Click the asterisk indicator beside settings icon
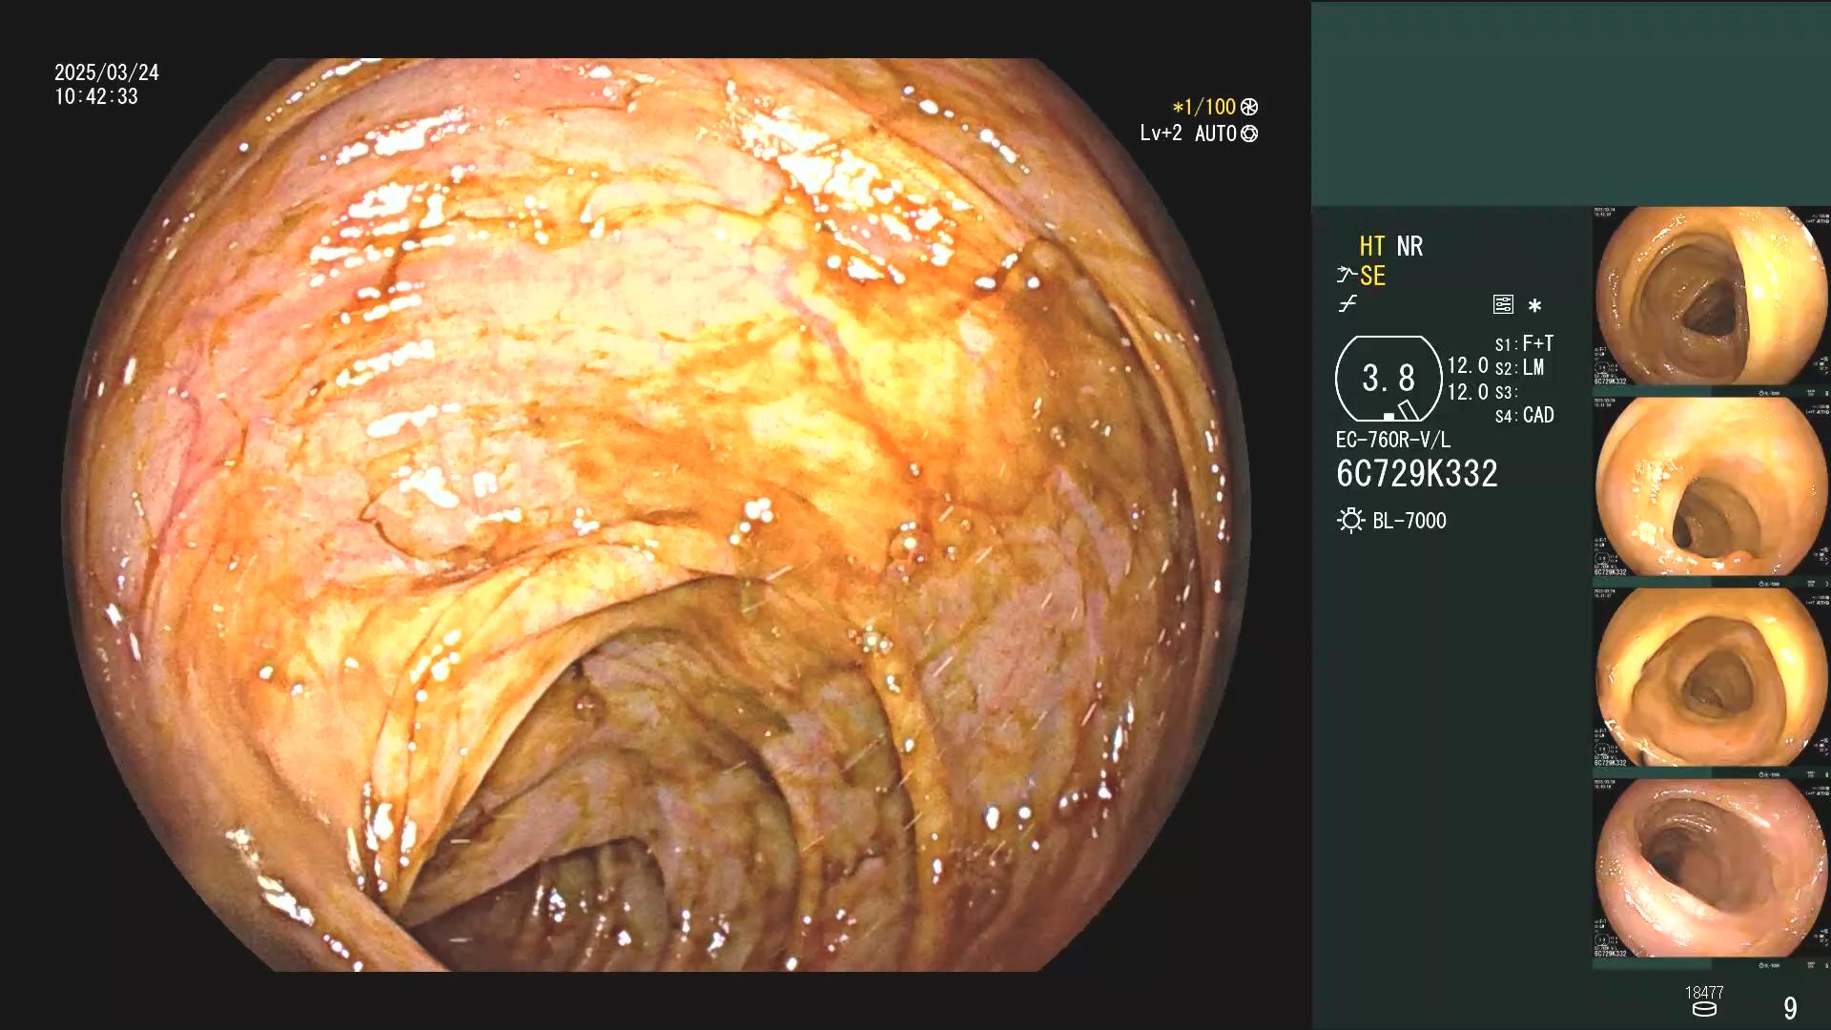This screenshot has height=1030, width=1831. [x=1534, y=305]
